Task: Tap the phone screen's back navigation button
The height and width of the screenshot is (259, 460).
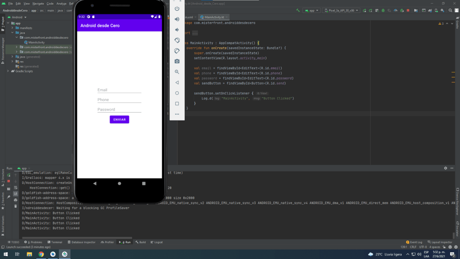Action: (x=95, y=183)
